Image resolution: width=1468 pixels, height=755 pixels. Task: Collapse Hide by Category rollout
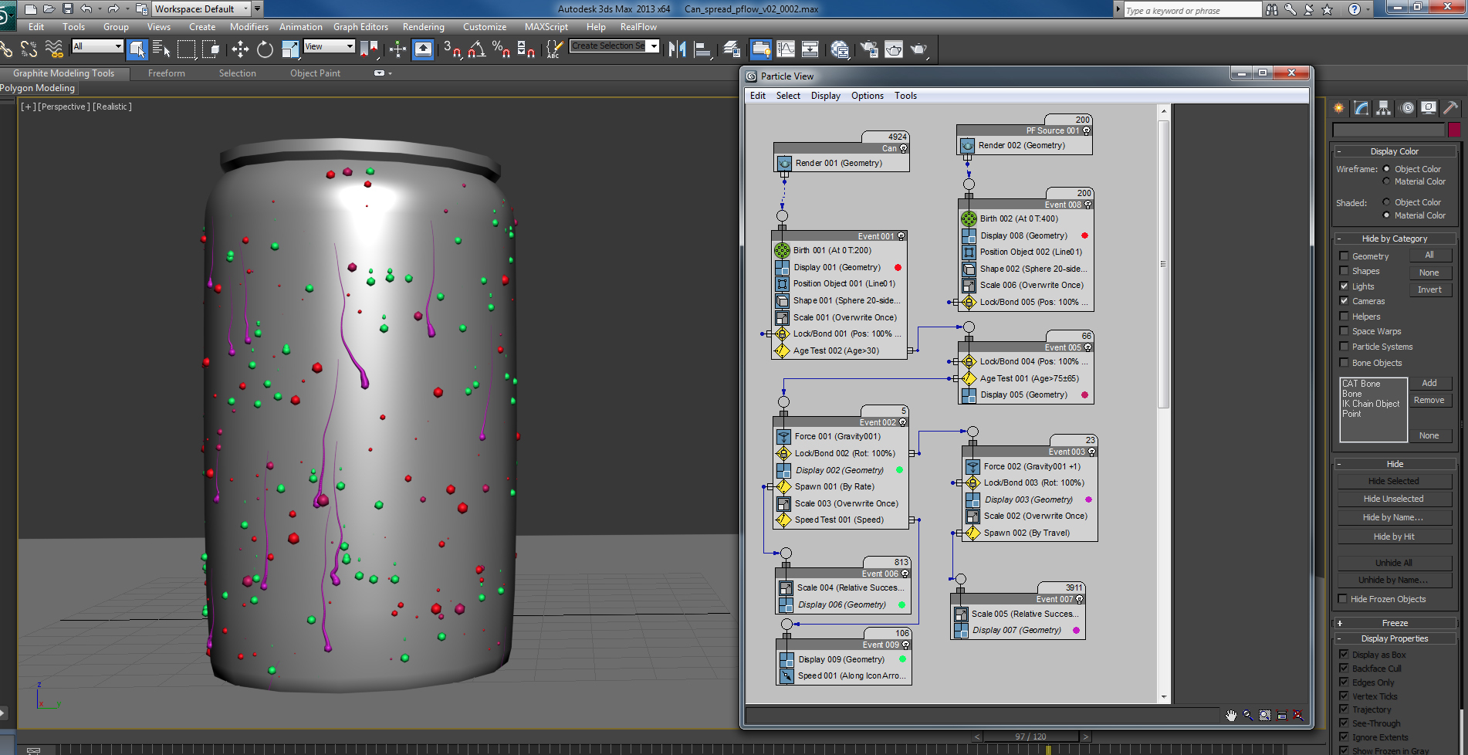1395,239
